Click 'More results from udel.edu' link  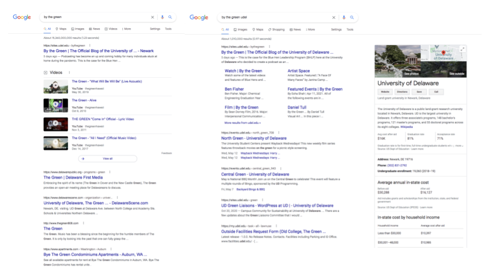[x=242, y=123]
